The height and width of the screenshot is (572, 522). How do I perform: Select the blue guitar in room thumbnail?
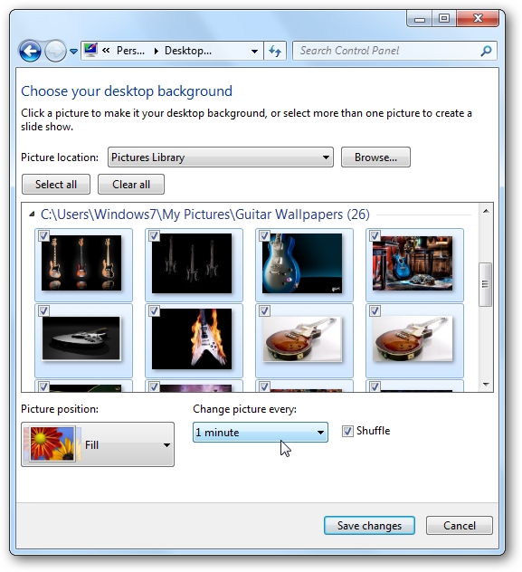click(413, 263)
